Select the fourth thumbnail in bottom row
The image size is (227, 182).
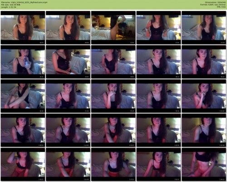click(x=158, y=164)
